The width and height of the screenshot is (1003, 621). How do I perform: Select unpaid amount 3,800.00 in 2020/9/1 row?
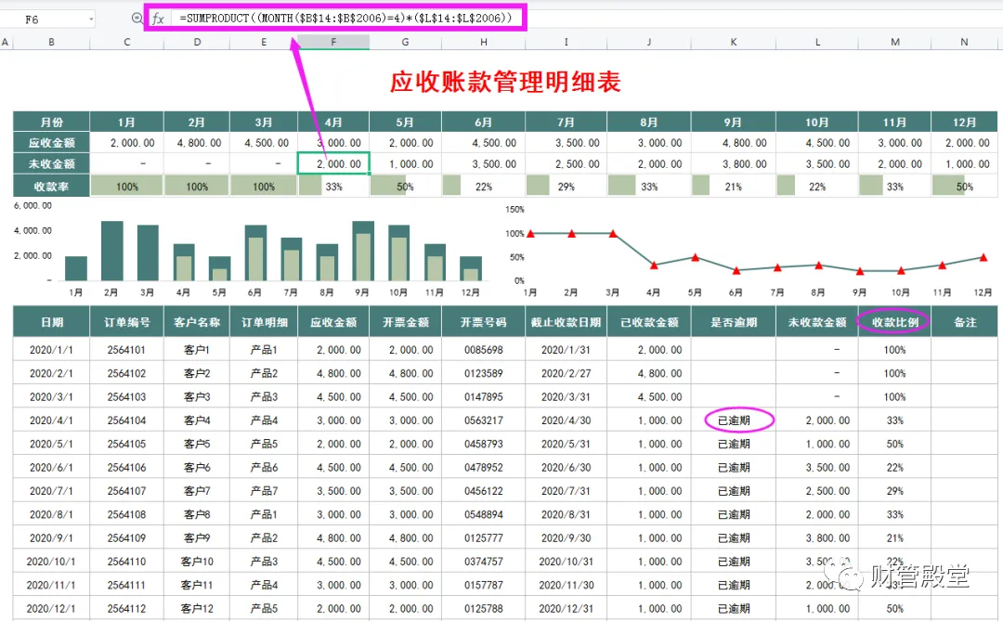tap(817, 537)
